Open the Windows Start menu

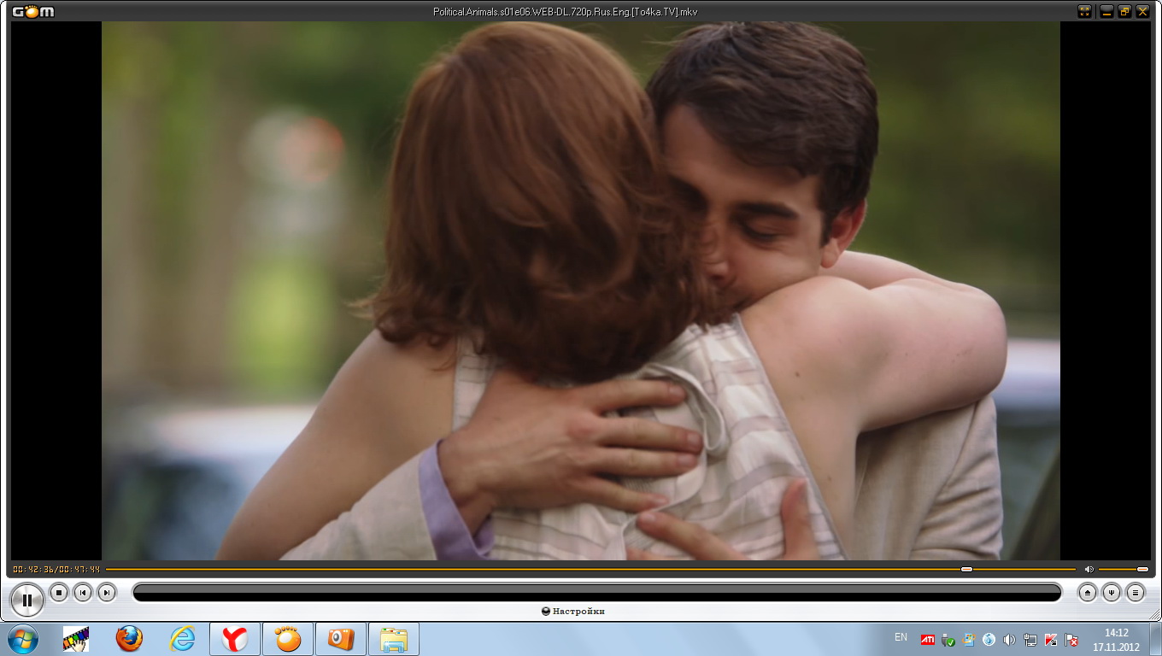point(22,638)
